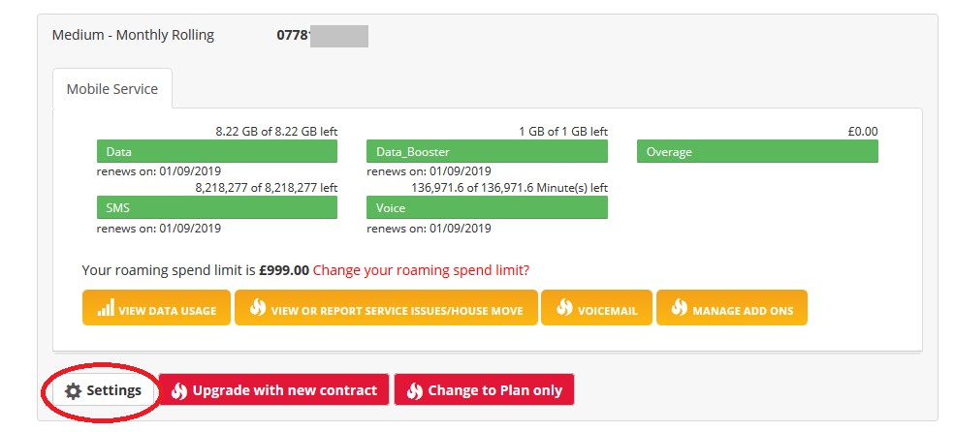The width and height of the screenshot is (955, 432).
Task: Click the flame icon on Manage Add Ons
Action: (679, 308)
